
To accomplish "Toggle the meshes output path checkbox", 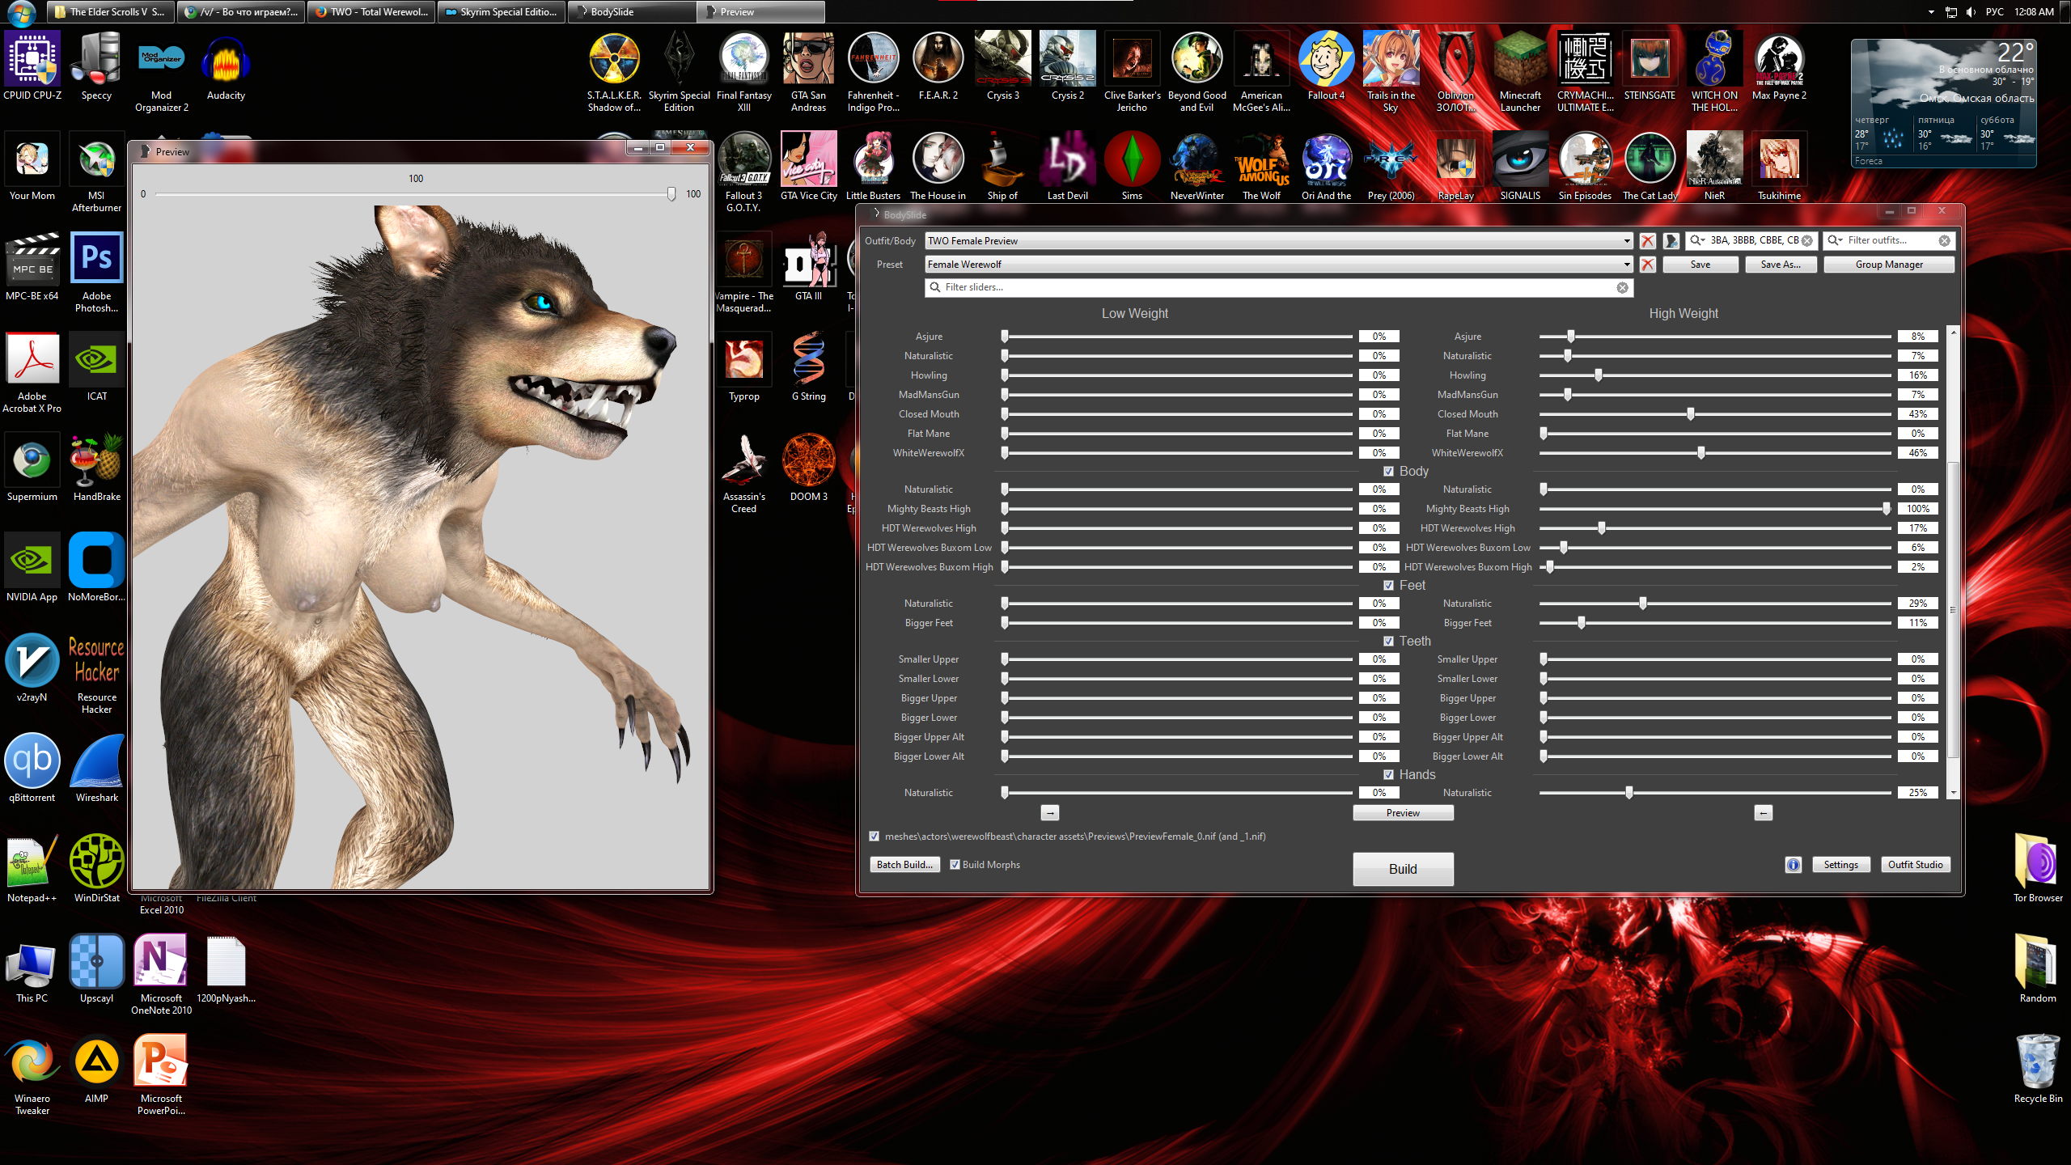I will pos(874,837).
